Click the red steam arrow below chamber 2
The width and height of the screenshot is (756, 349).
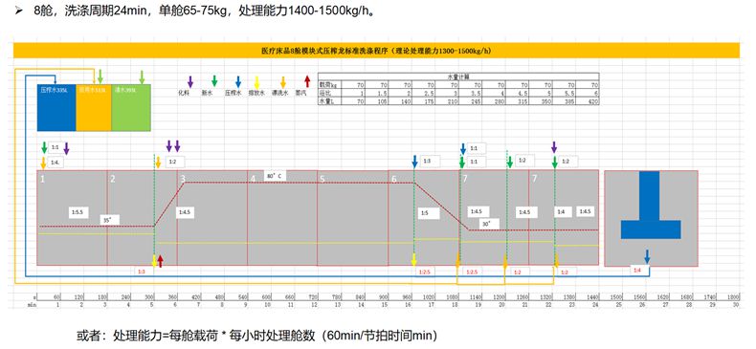pos(161,261)
